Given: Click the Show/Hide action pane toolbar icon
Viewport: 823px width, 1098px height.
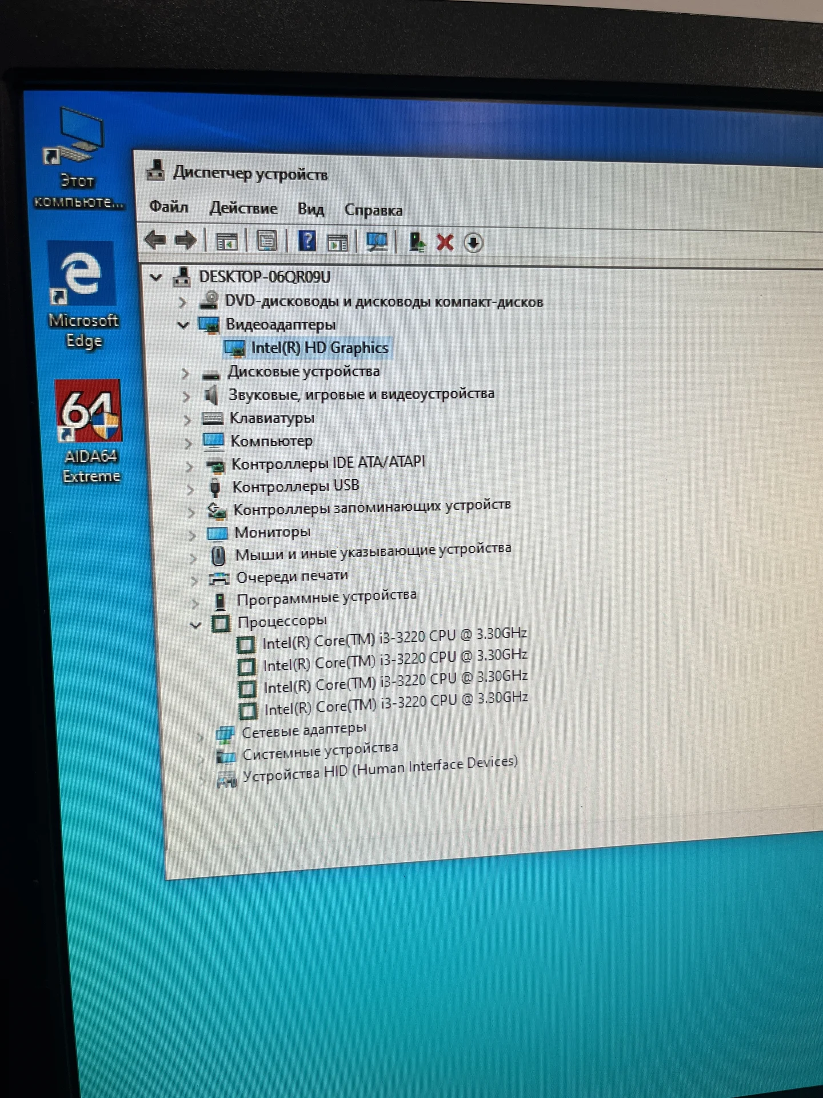Looking at the screenshot, I should 337,242.
